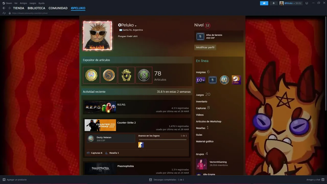Screen dimensions: 327x184
Task: Open the Operation green coin showcase item
Action: coord(144,75)
